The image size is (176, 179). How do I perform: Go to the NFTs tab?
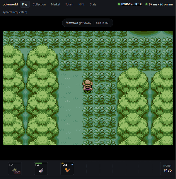(x=82, y=4)
